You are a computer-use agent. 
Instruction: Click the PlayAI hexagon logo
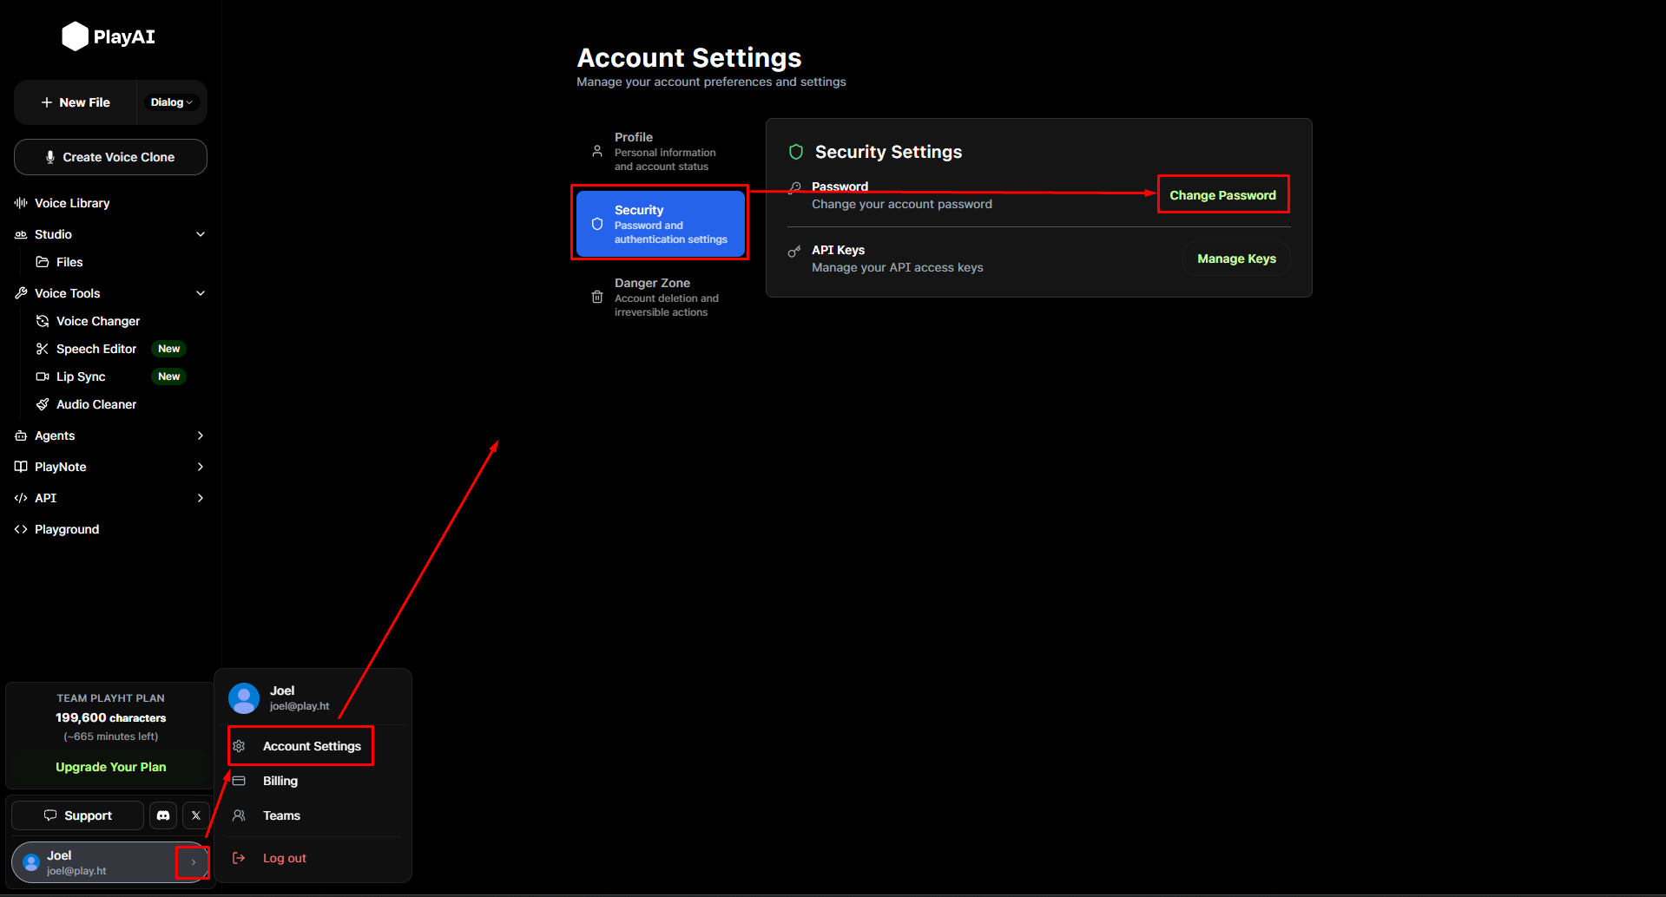tap(76, 36)
